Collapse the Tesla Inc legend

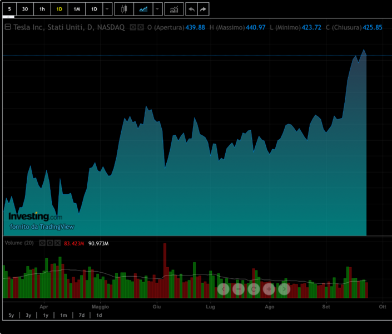(8, 27)
